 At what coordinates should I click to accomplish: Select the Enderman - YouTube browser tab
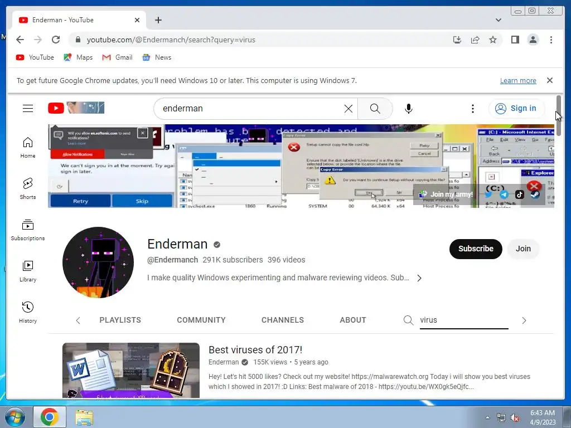point(79,20)
